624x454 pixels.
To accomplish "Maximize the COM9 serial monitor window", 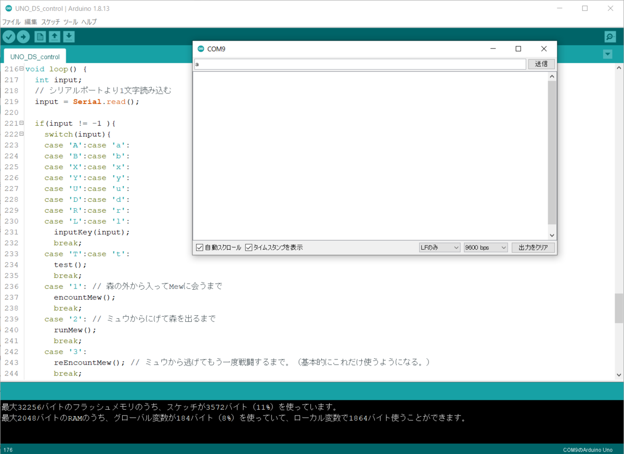I will click(x=518, y=49).
